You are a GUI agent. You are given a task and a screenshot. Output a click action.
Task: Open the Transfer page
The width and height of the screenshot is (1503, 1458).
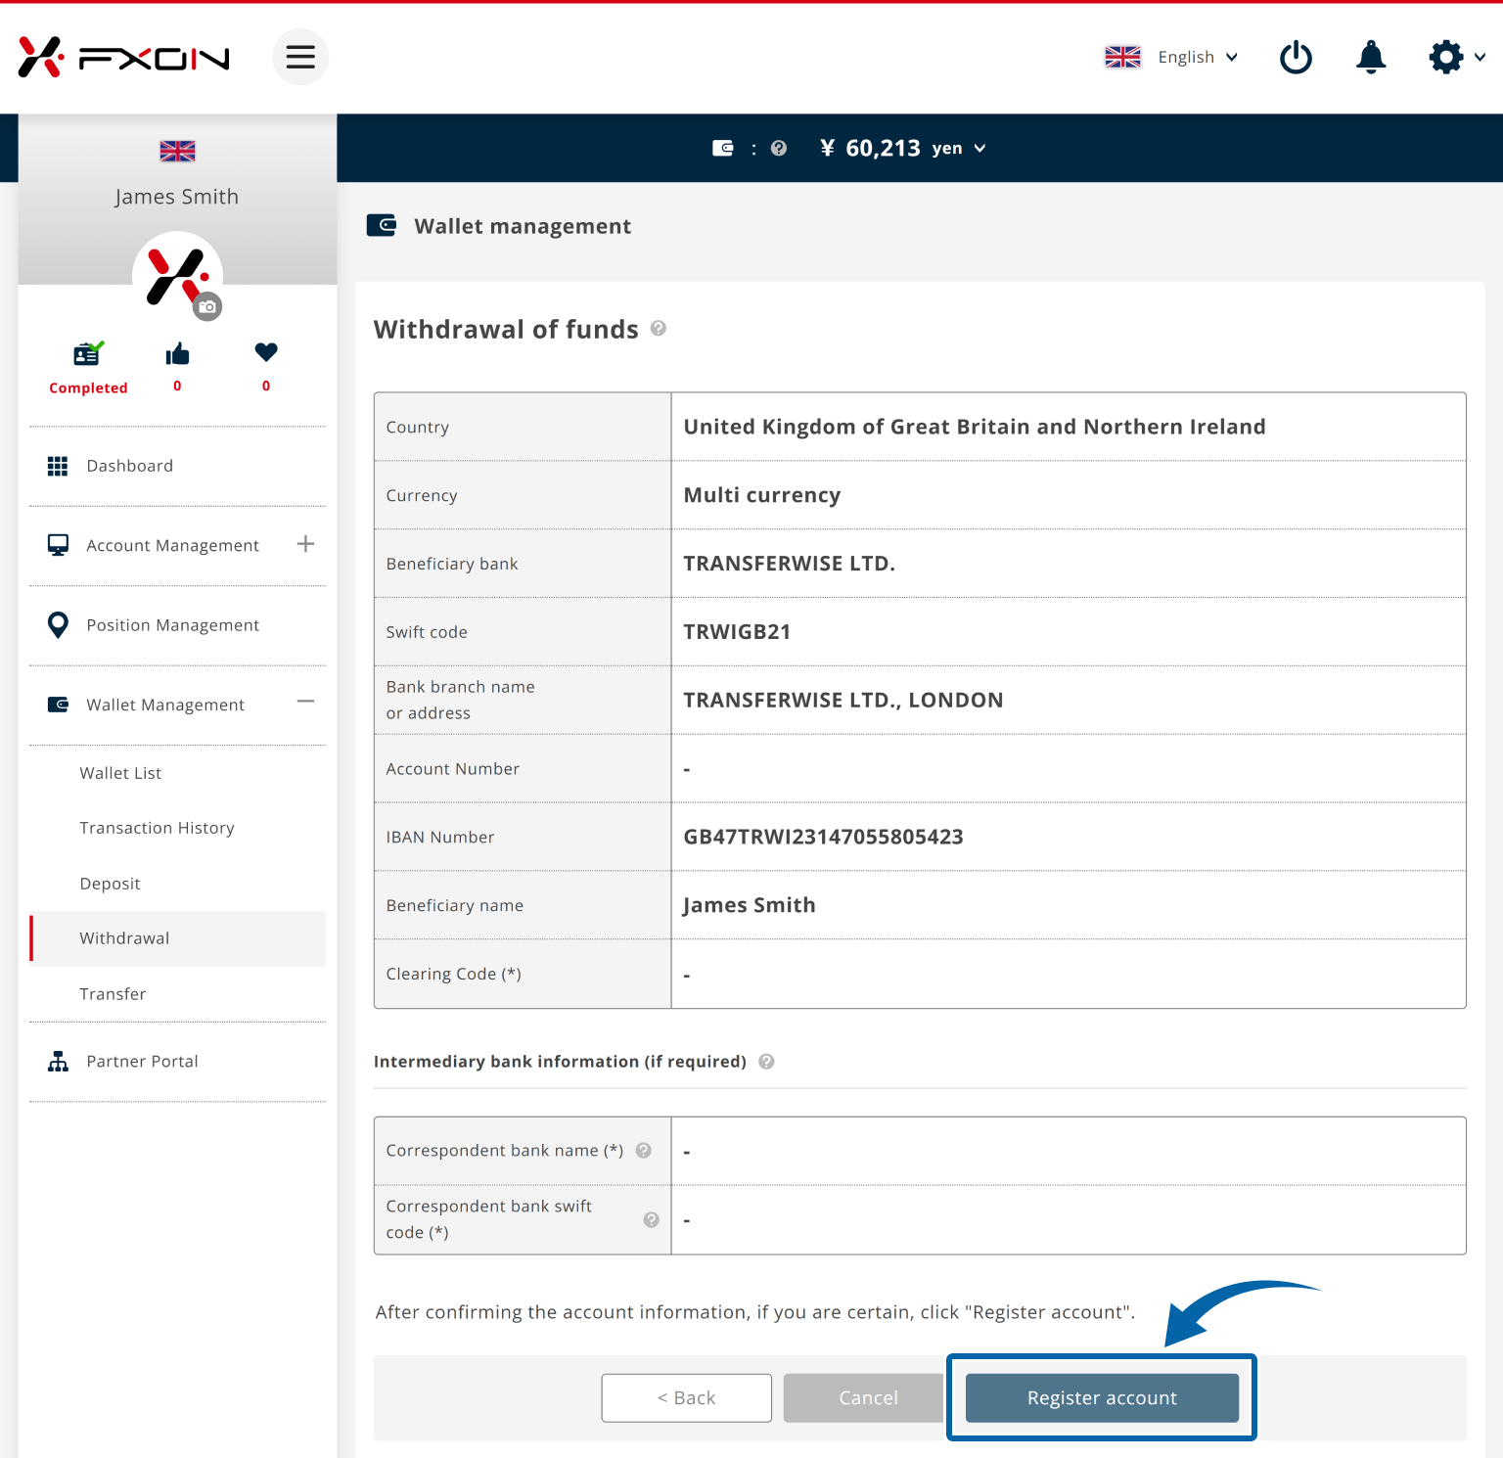click(x=113, y=994)
